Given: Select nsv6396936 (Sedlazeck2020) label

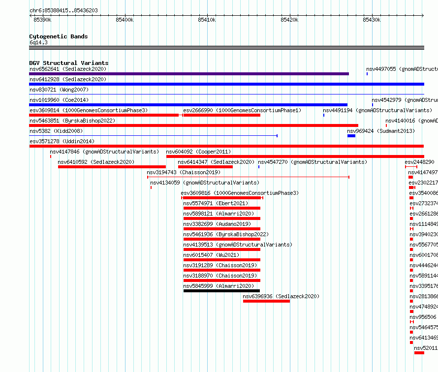Looking at the screenshot, I should [x=281, y=296].
